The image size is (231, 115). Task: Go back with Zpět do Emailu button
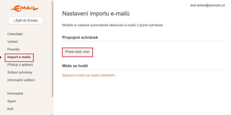[25, 20]
